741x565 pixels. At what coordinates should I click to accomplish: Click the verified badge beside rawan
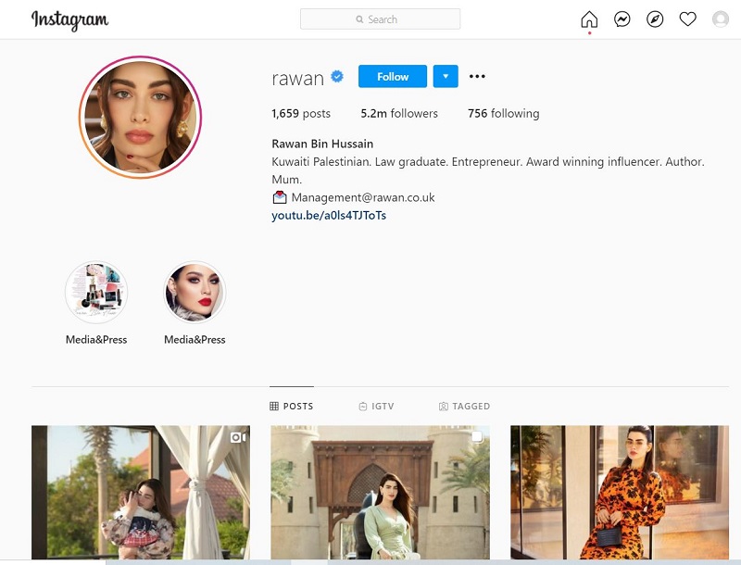[337, 76]
